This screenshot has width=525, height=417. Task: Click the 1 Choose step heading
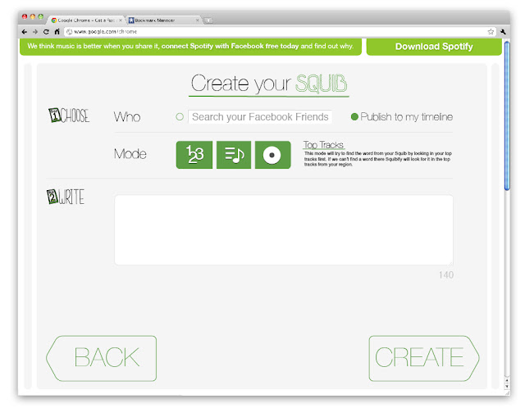[x=69, y=116]
